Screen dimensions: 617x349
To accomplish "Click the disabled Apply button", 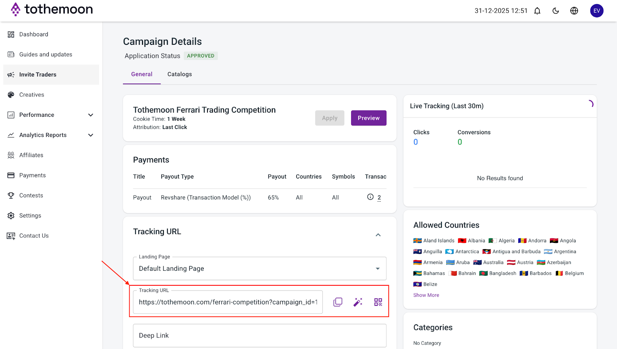I will pos(330,118).
